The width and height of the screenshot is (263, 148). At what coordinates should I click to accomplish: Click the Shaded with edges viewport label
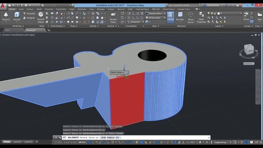(25, 35)
